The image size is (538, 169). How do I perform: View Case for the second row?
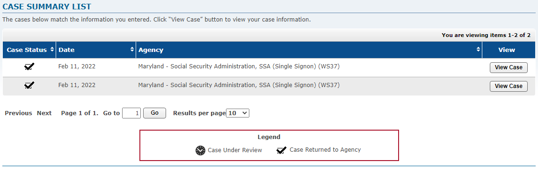click(x=509, y=86)
